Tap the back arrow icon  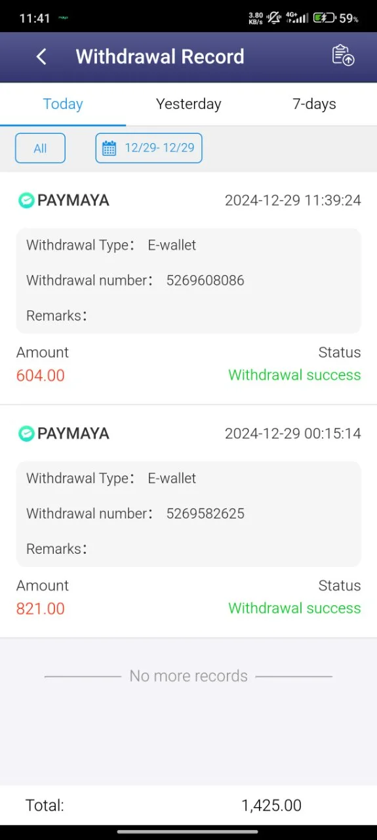(x=41, y=56)
